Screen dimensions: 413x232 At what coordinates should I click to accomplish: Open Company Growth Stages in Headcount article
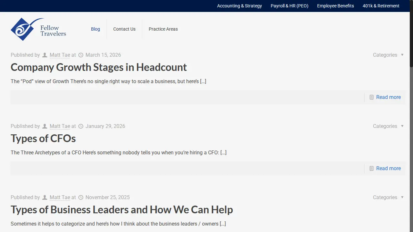coord(99,67)
